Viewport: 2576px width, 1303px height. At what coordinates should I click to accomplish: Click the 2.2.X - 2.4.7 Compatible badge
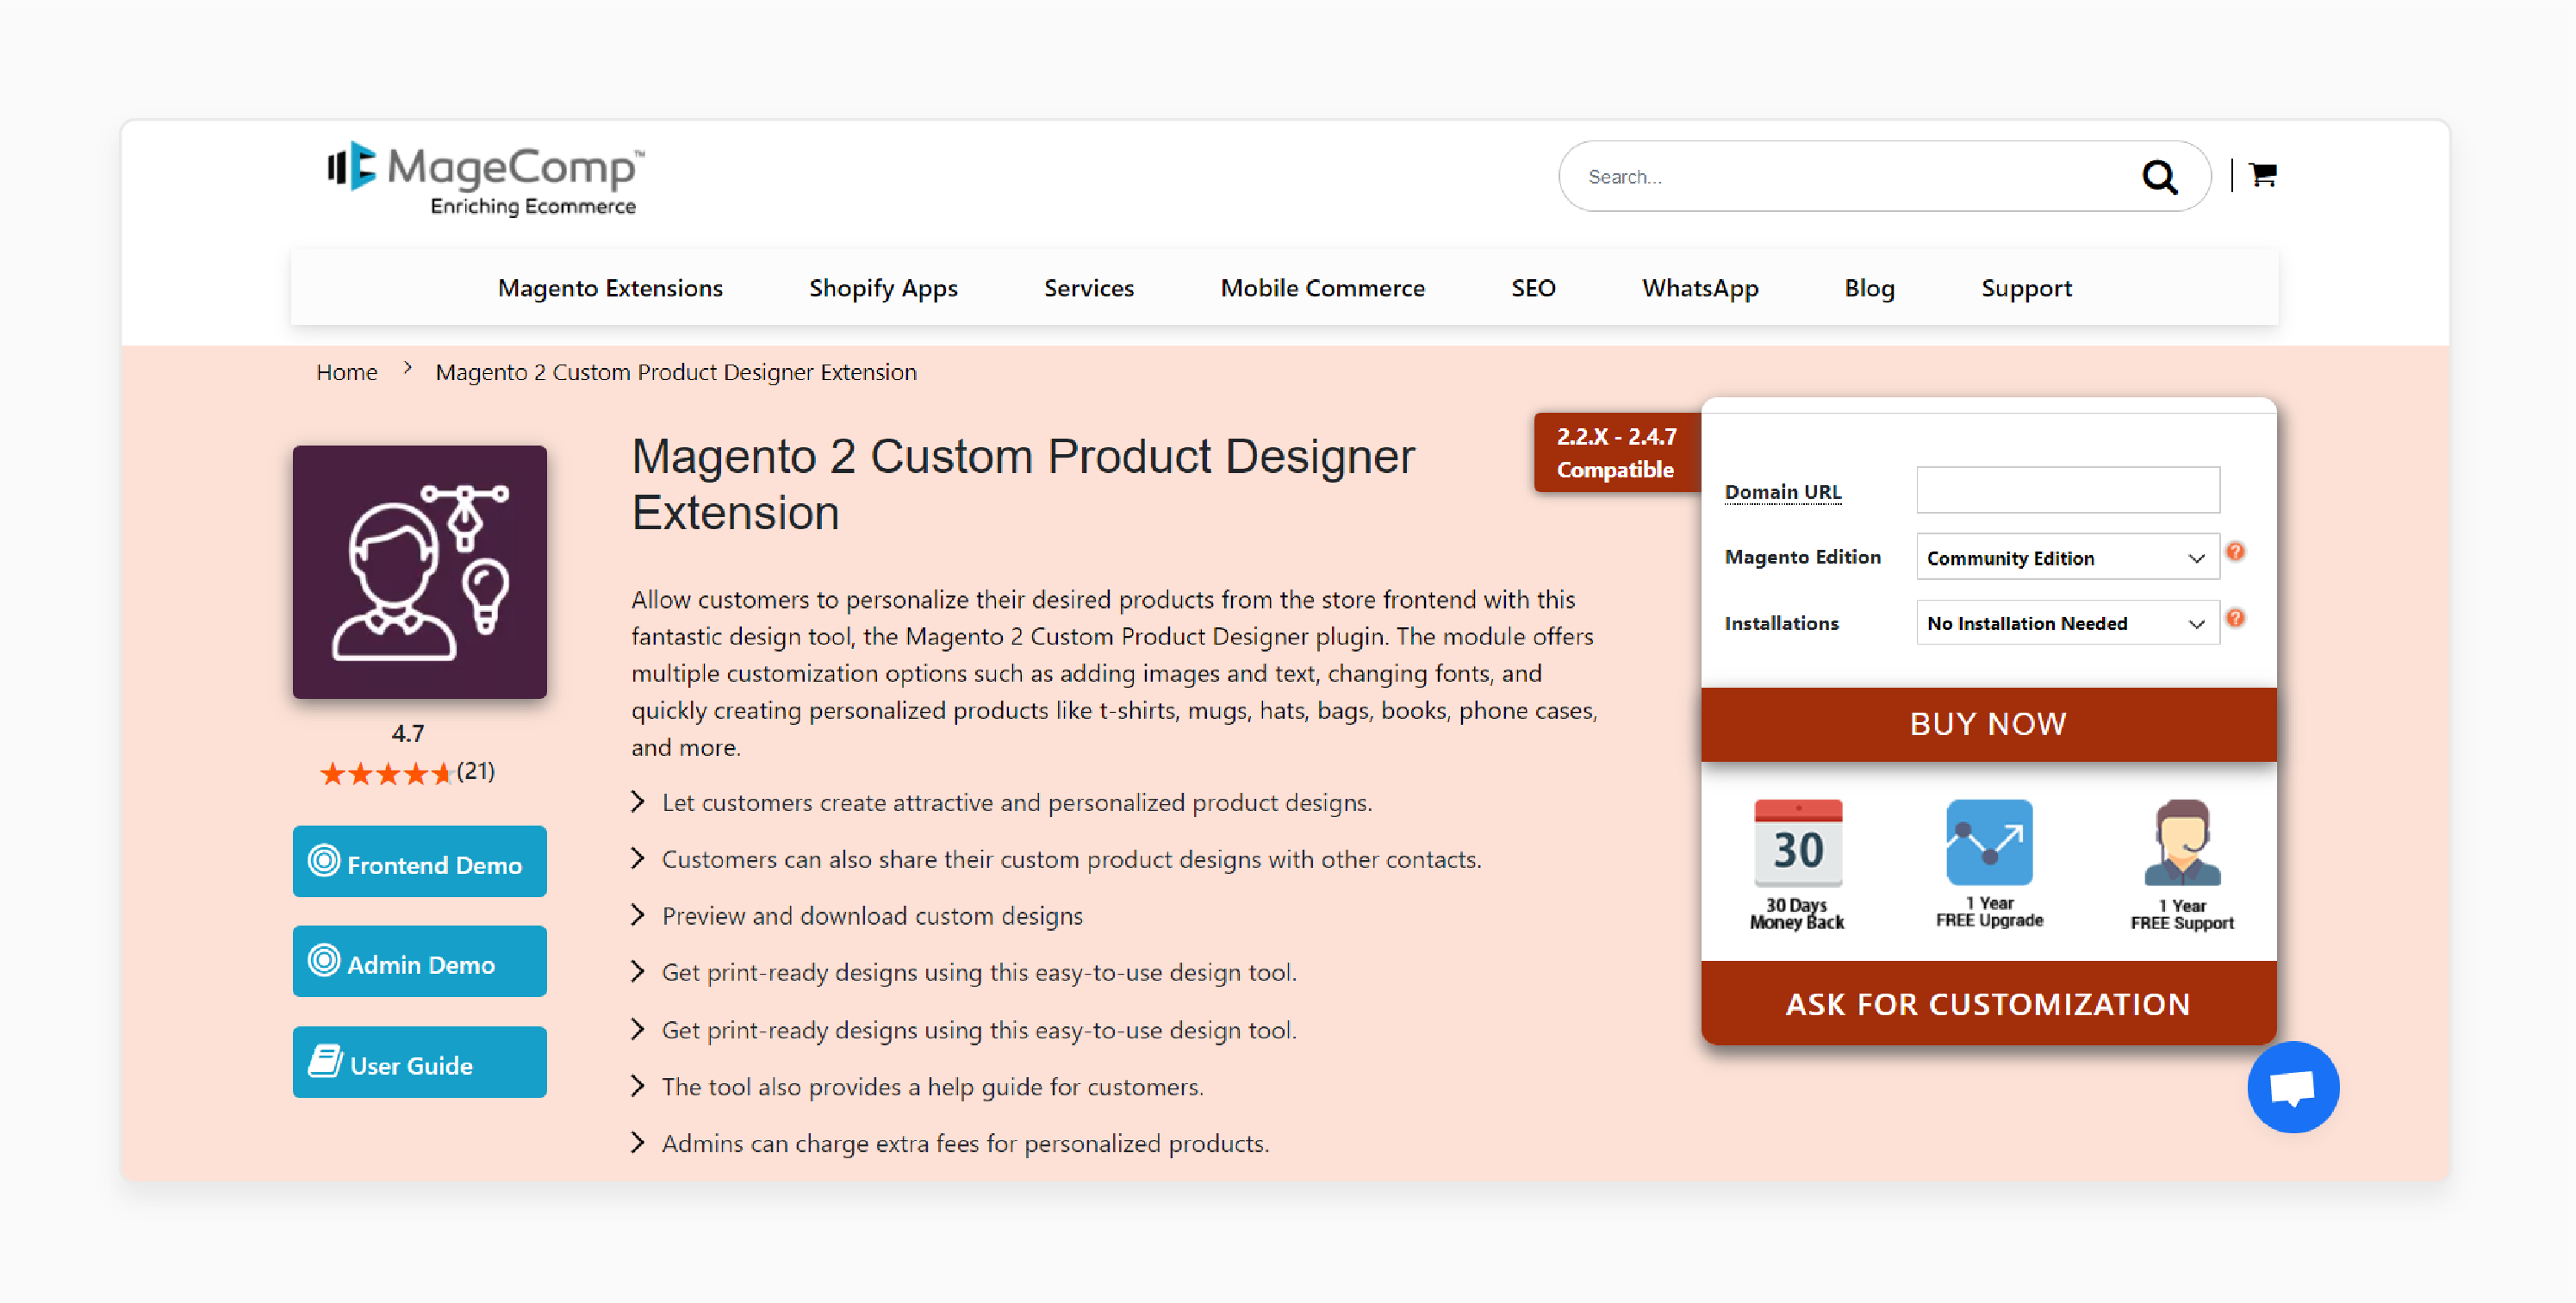click(x=1616, y=452)
